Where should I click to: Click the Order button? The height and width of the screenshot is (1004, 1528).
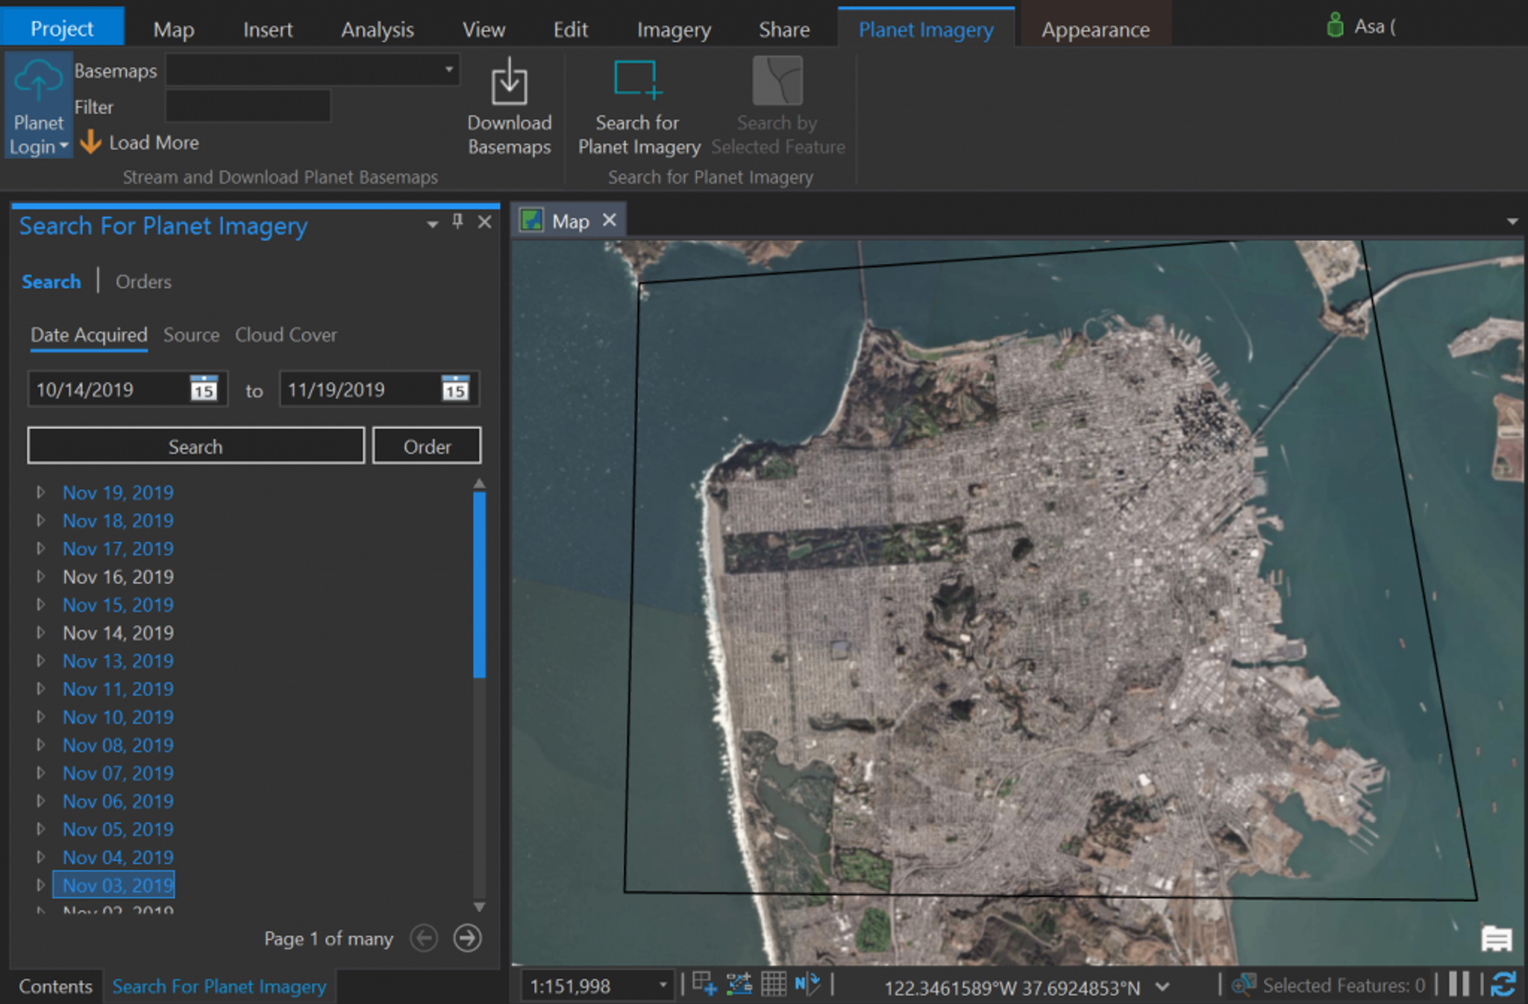point(427,446)
